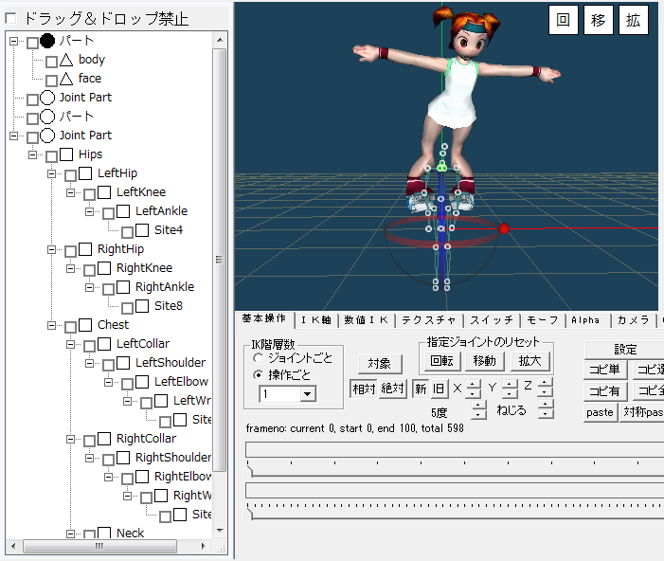
Task: Click the upper frame timeline slider
Action: pos(455,449)
